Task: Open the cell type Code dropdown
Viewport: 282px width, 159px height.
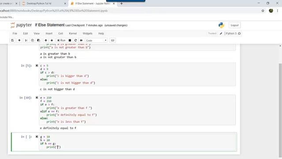Action: [x=96, y=41]
